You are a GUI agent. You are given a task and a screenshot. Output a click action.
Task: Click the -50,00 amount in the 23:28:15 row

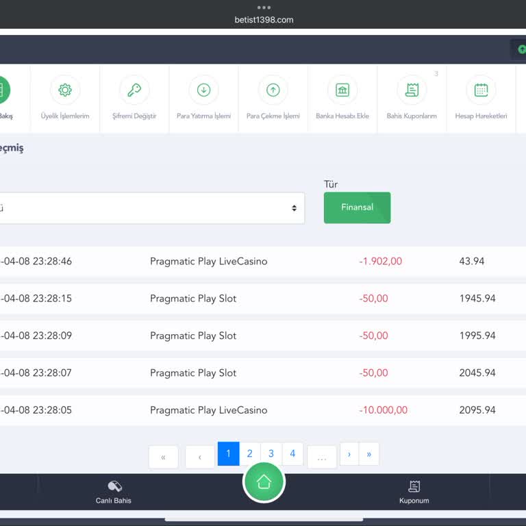coord(373,299)
